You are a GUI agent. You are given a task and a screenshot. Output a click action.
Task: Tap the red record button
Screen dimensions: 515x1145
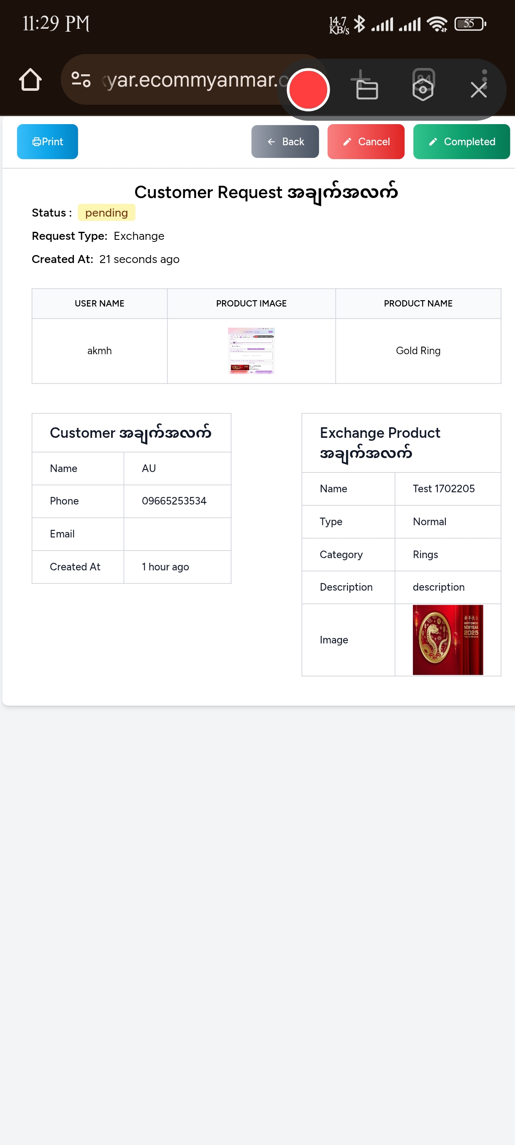pyautogui.click(x=308, y=90)
